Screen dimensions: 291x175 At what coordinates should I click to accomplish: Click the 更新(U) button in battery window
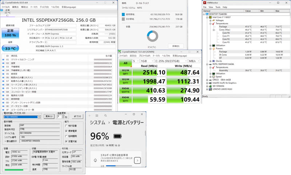point(49,116)
